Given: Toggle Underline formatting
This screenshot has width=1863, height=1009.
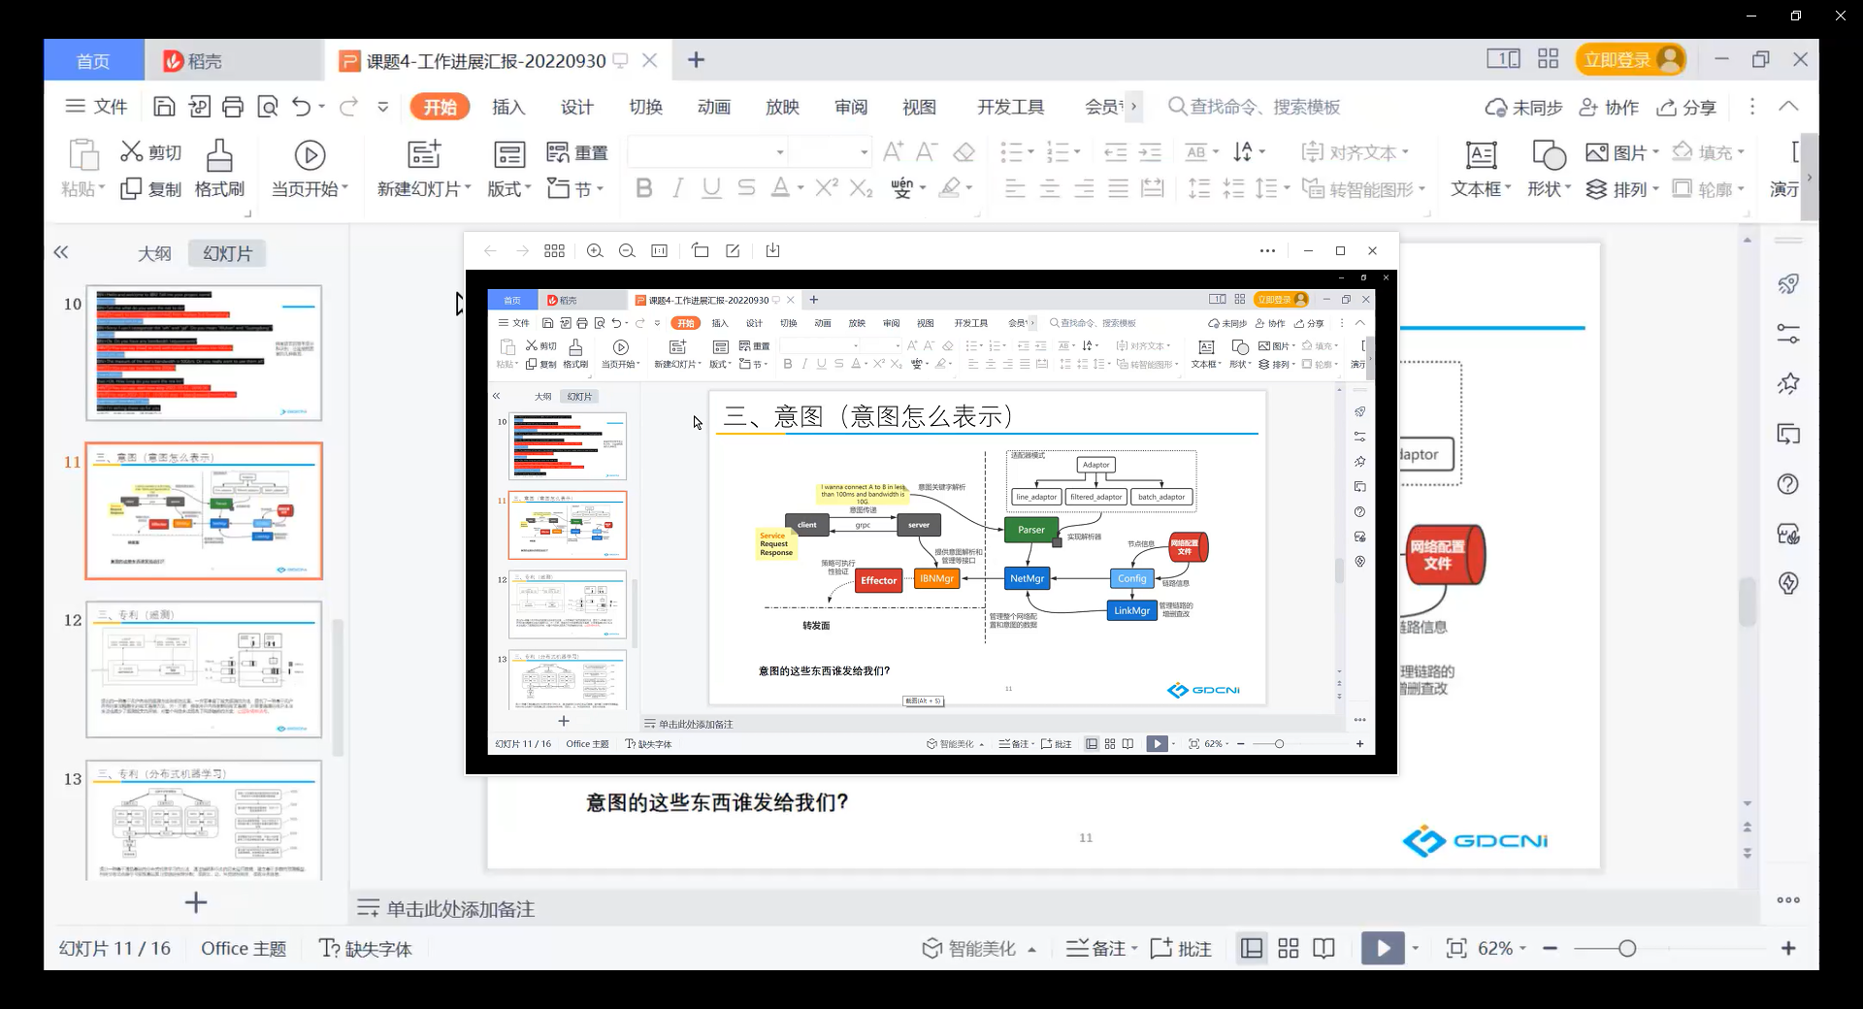Looking at the screenshot, I should point(711,188).
